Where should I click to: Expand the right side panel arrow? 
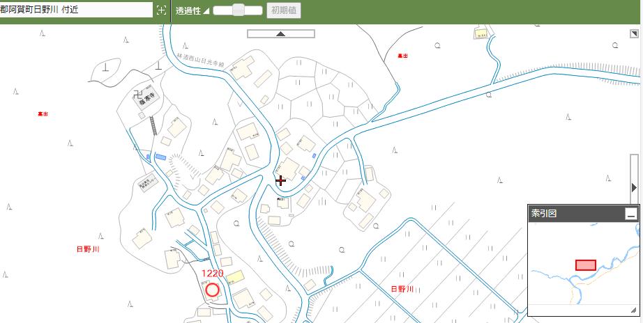coord(634,187)
